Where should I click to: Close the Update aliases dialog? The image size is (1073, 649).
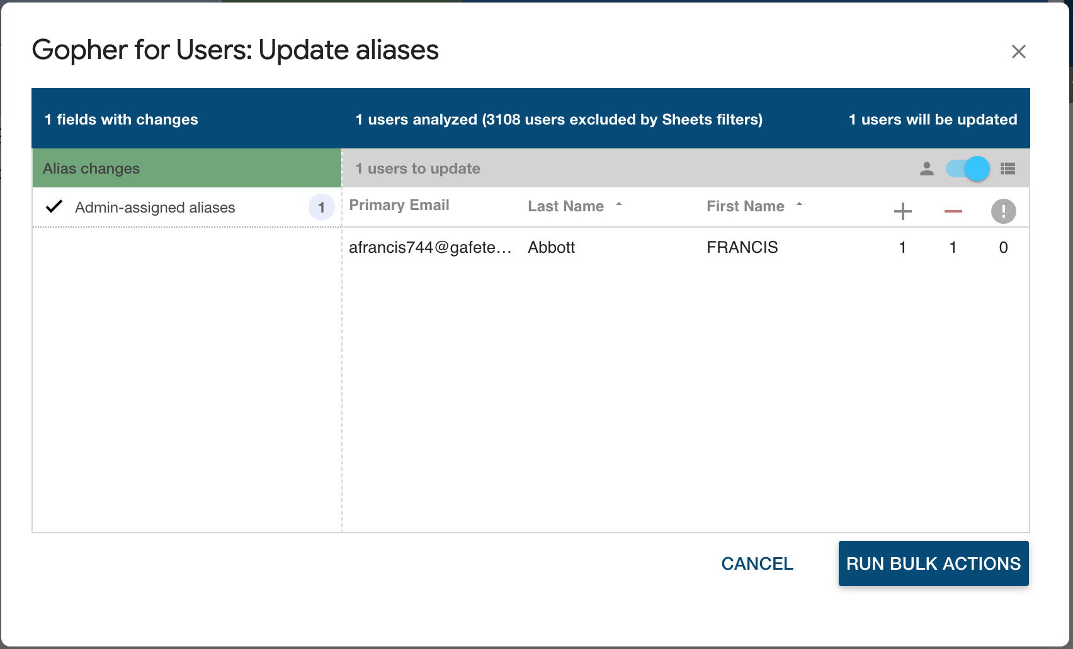point(1018,52)
